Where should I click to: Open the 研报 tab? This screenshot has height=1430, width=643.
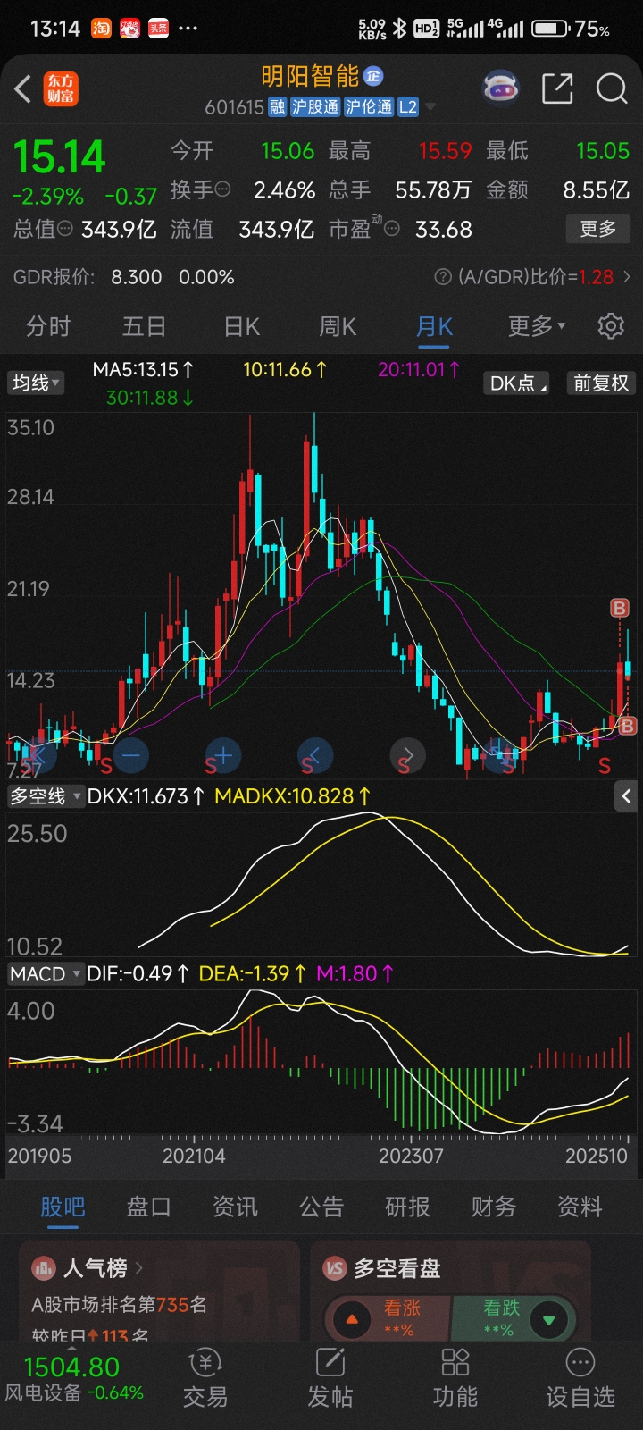pyautogui.click(x=407, y=1207)
